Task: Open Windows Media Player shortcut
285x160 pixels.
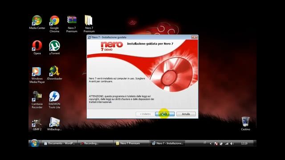Action: click(x=37, y=75)
